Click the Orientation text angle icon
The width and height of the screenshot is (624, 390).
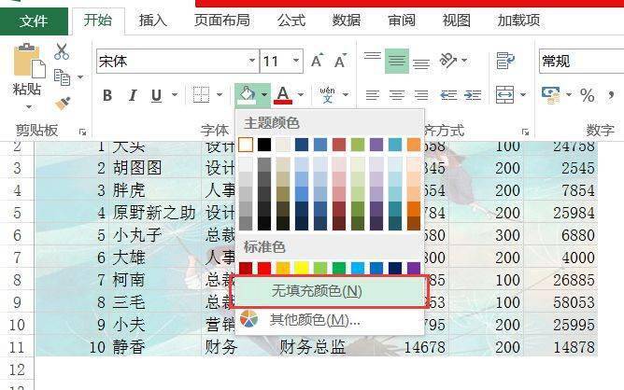click(x=447, y=61)
